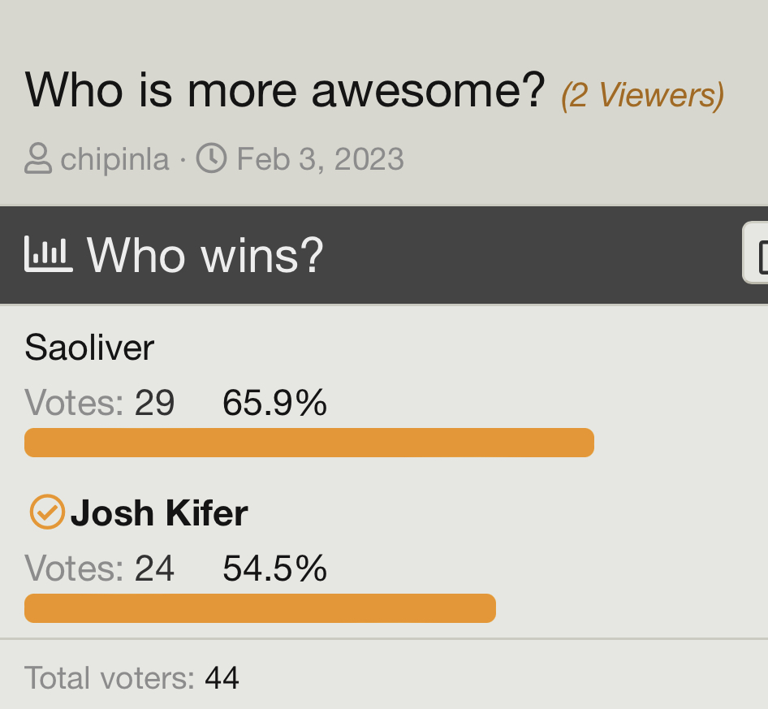Click the "Total voters" label

click(110, 677)
